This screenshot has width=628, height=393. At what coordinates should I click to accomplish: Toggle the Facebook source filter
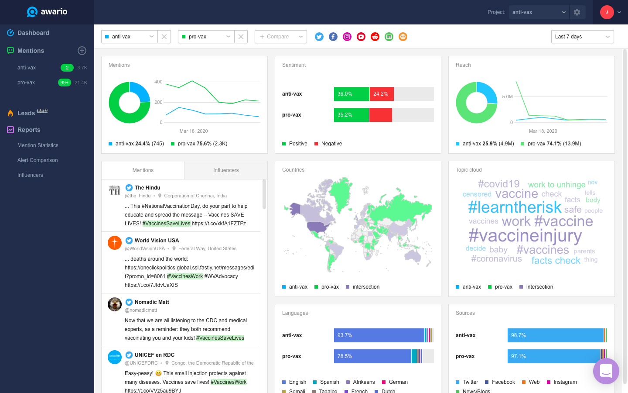pos(333,37)
